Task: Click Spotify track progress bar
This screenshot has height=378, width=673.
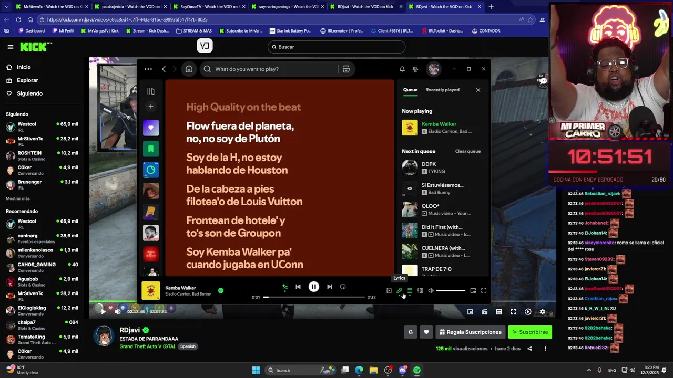Action: click(314, 297)
